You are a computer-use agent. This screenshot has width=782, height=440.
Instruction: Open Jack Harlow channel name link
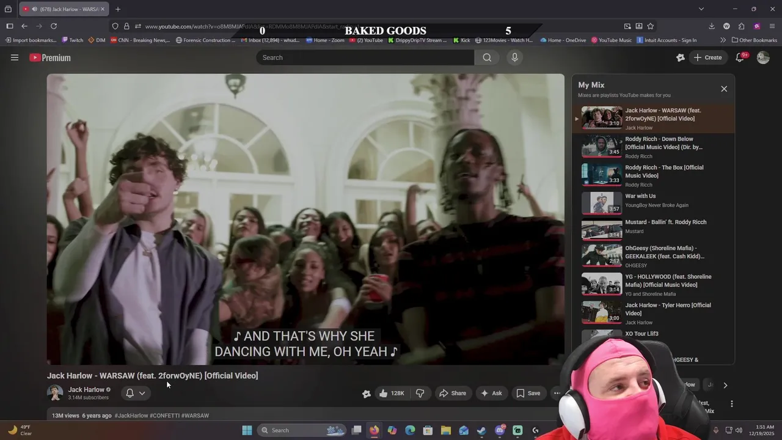(x=86, y=390)
